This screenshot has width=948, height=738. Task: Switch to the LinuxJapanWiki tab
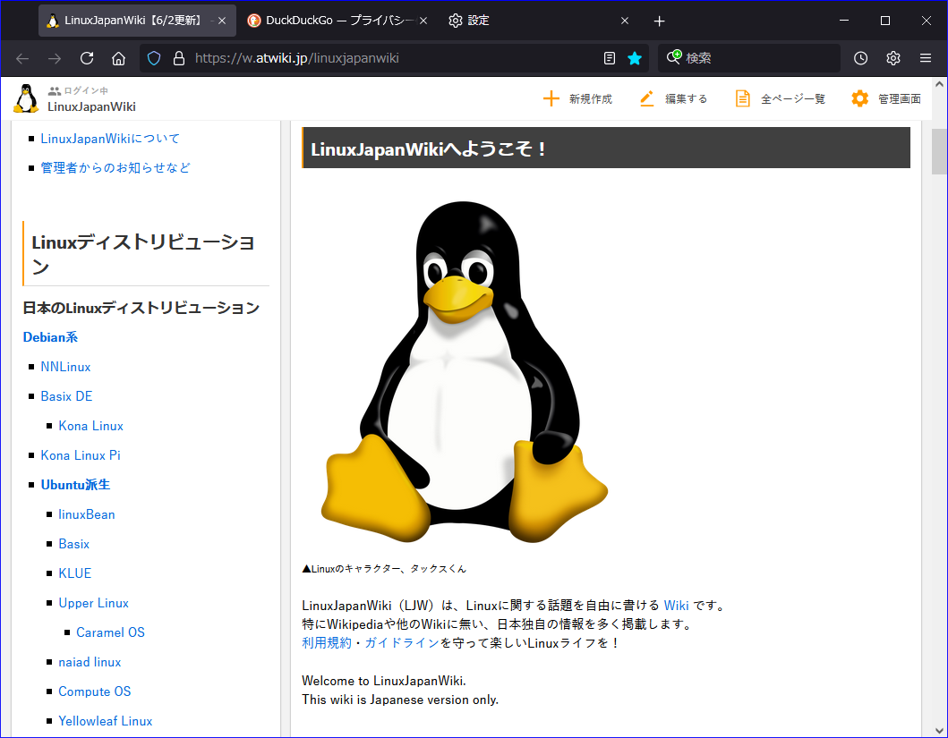137,21
